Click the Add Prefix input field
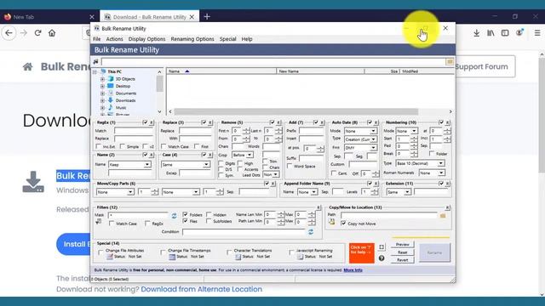 click(x=311, y=131)
